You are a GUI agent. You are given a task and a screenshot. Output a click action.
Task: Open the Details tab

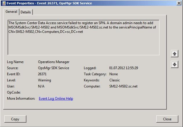click(x=26, y=12)
